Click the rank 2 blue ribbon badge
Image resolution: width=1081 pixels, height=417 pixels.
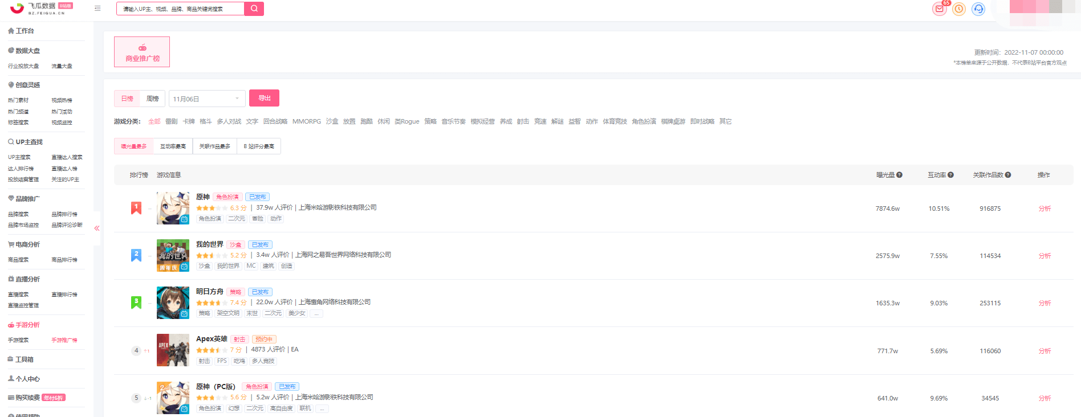(136, 255)
